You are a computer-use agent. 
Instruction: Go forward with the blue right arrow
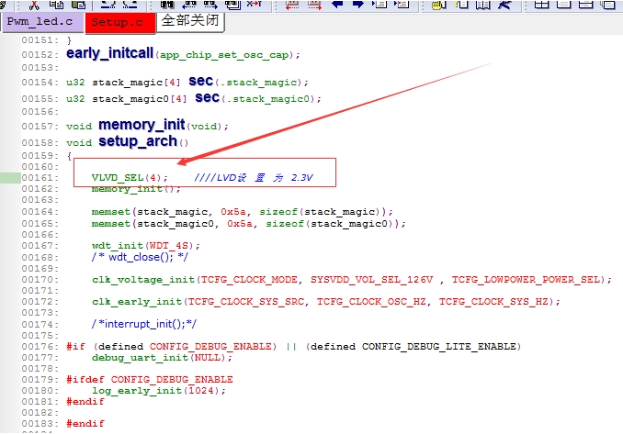(358, 5)
